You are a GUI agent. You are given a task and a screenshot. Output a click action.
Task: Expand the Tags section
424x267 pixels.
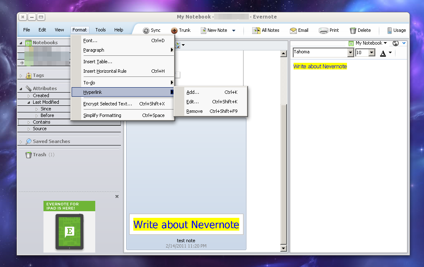click(21, 76)
